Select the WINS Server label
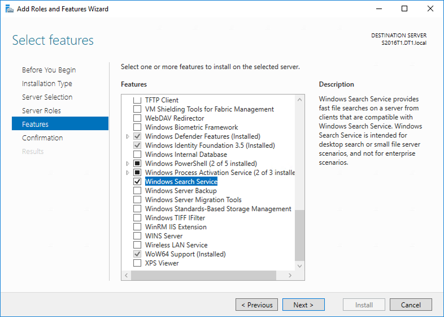Viewport: 444px width, 317px height. pyautogui.click(x=164, y=236)
